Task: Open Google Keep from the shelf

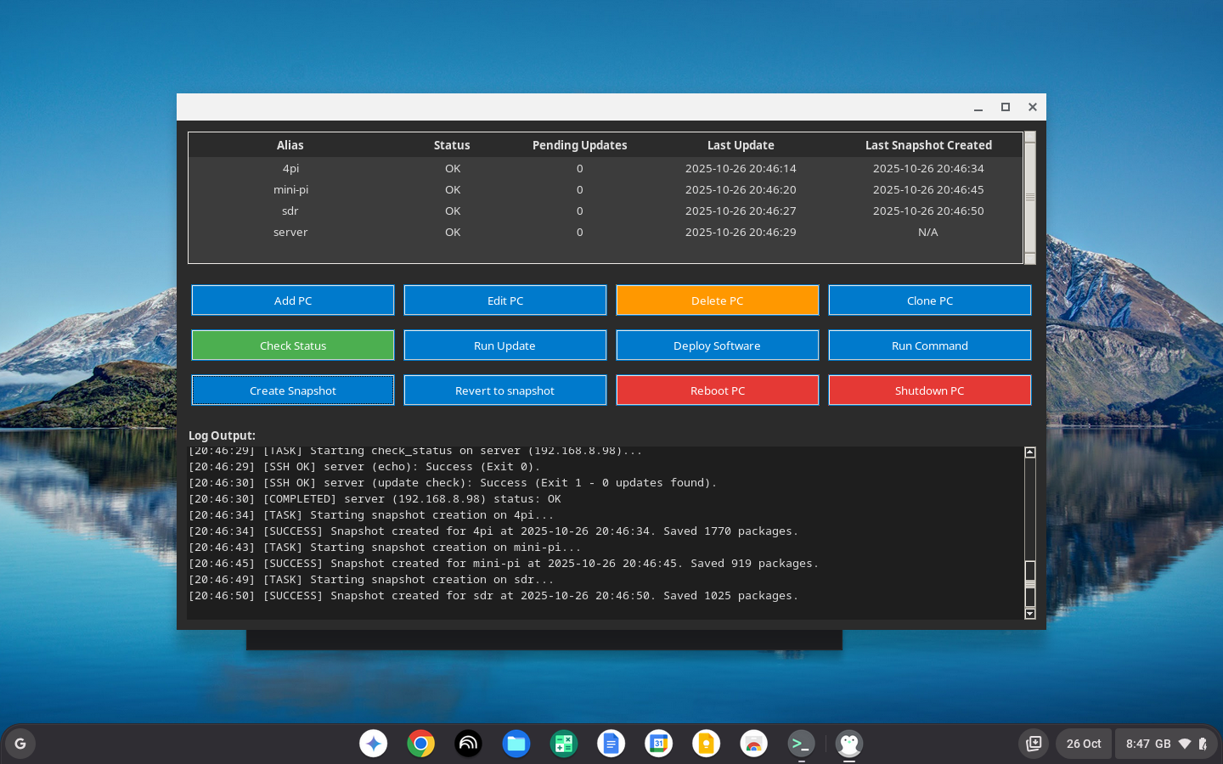Action: 706,744
